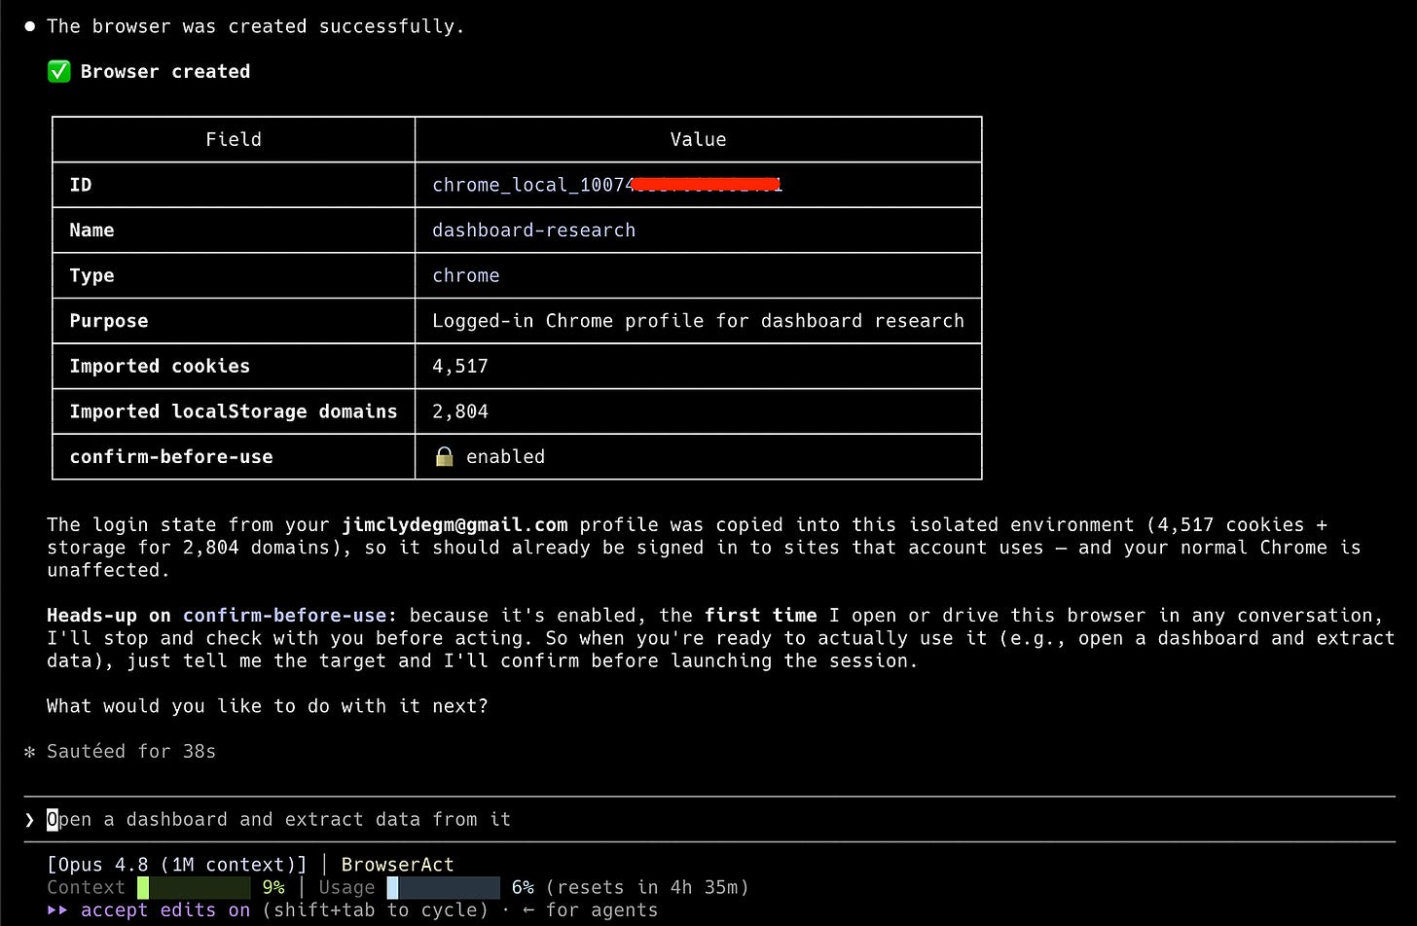Image resolution: width=1417 pixels, height=926 pixels.
Task: Click the '← for agents' hint
Action: click(x=591, y=910)
